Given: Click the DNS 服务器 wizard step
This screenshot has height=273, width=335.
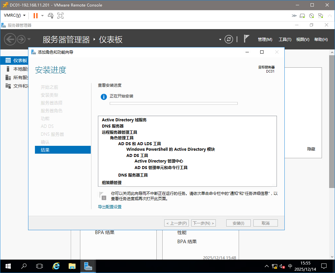Looking at the screenshot, I should click(x=52, y=134).
